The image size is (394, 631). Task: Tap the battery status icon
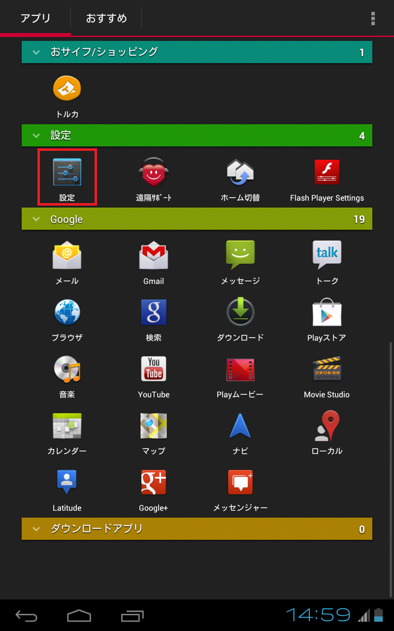(378, 615)
